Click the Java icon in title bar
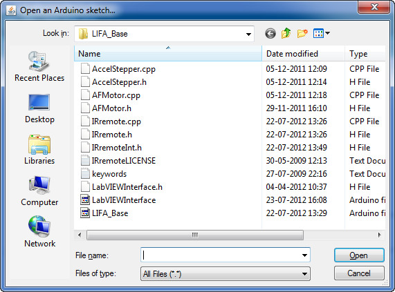395x292 pixels. [11, 10]
